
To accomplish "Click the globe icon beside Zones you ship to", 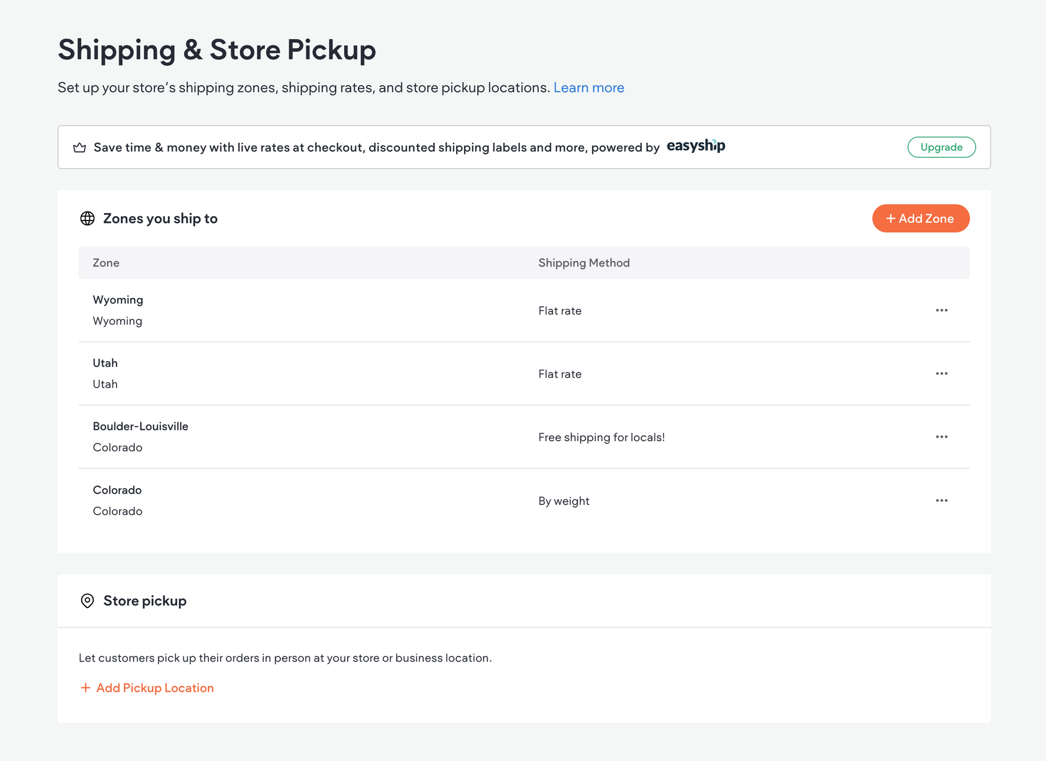I will click(x=87, y=218).
